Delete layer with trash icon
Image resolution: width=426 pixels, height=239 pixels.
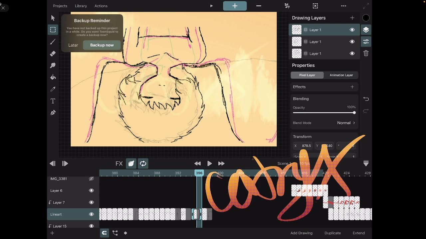(x=366, y=53)
